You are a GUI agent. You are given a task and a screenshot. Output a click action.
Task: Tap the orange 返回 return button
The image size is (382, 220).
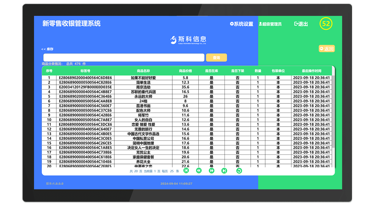coord(327,49)
